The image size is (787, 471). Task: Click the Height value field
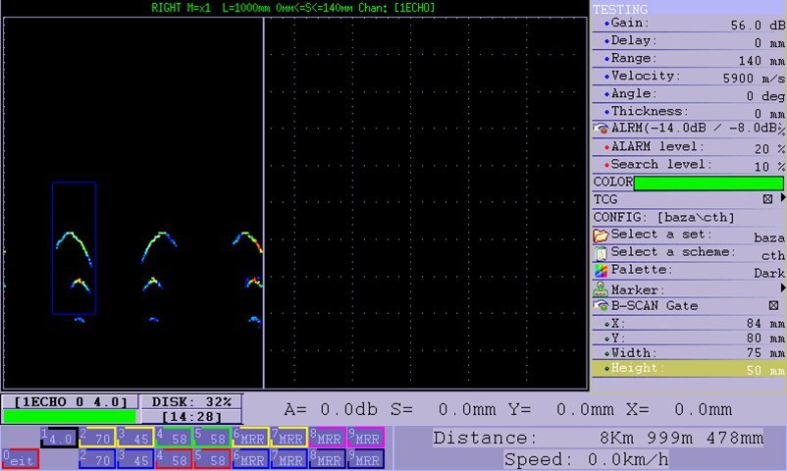coord(761,370)
